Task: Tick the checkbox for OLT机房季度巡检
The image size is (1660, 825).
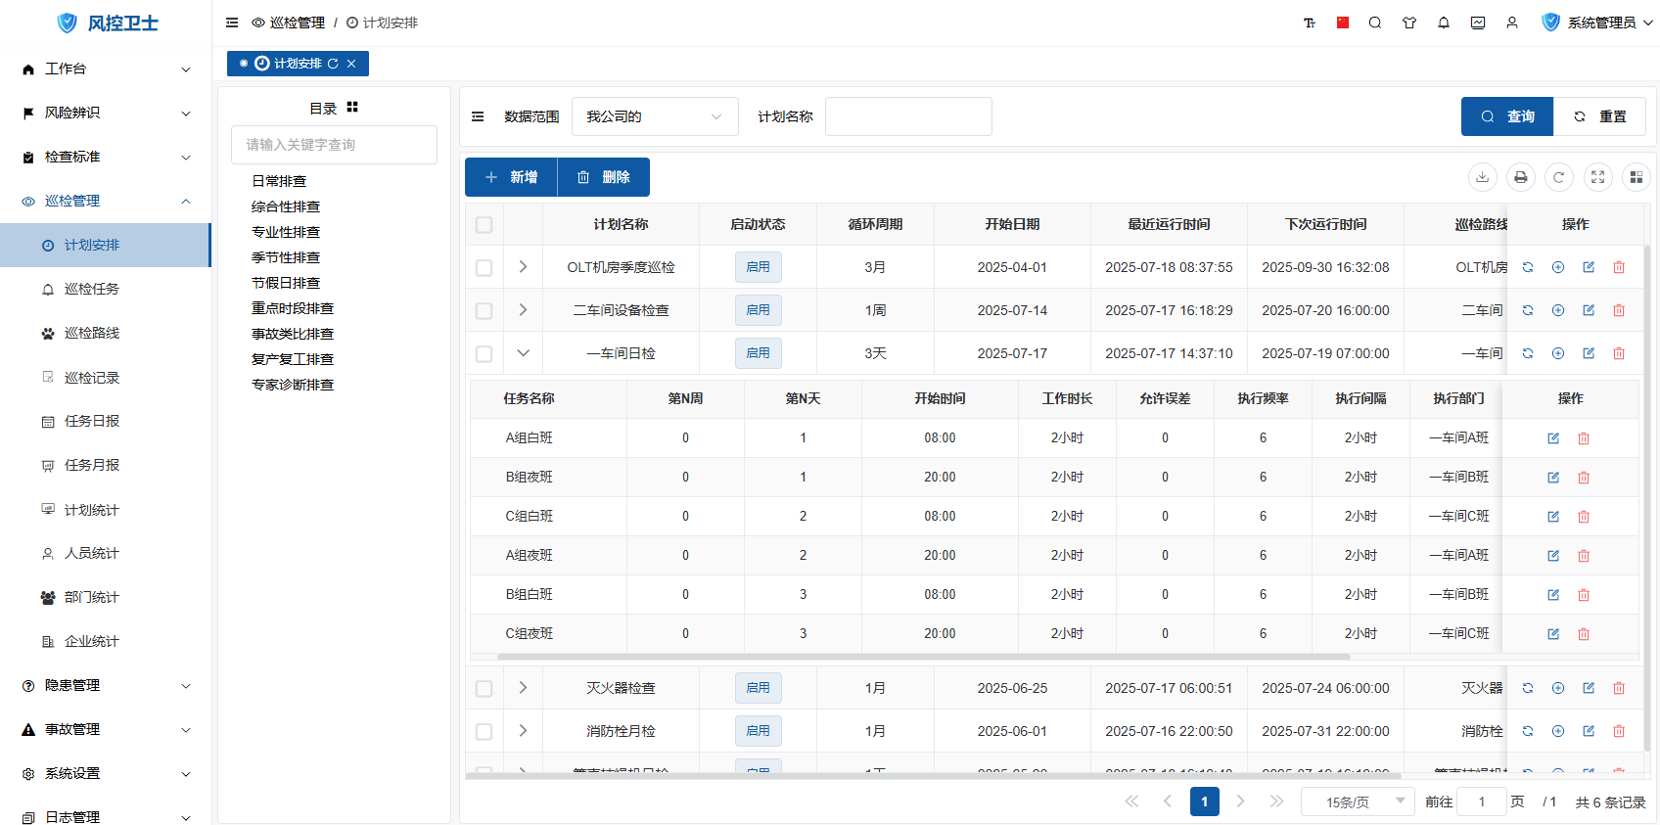Action: pyautogui.click(x=484, y=267)
